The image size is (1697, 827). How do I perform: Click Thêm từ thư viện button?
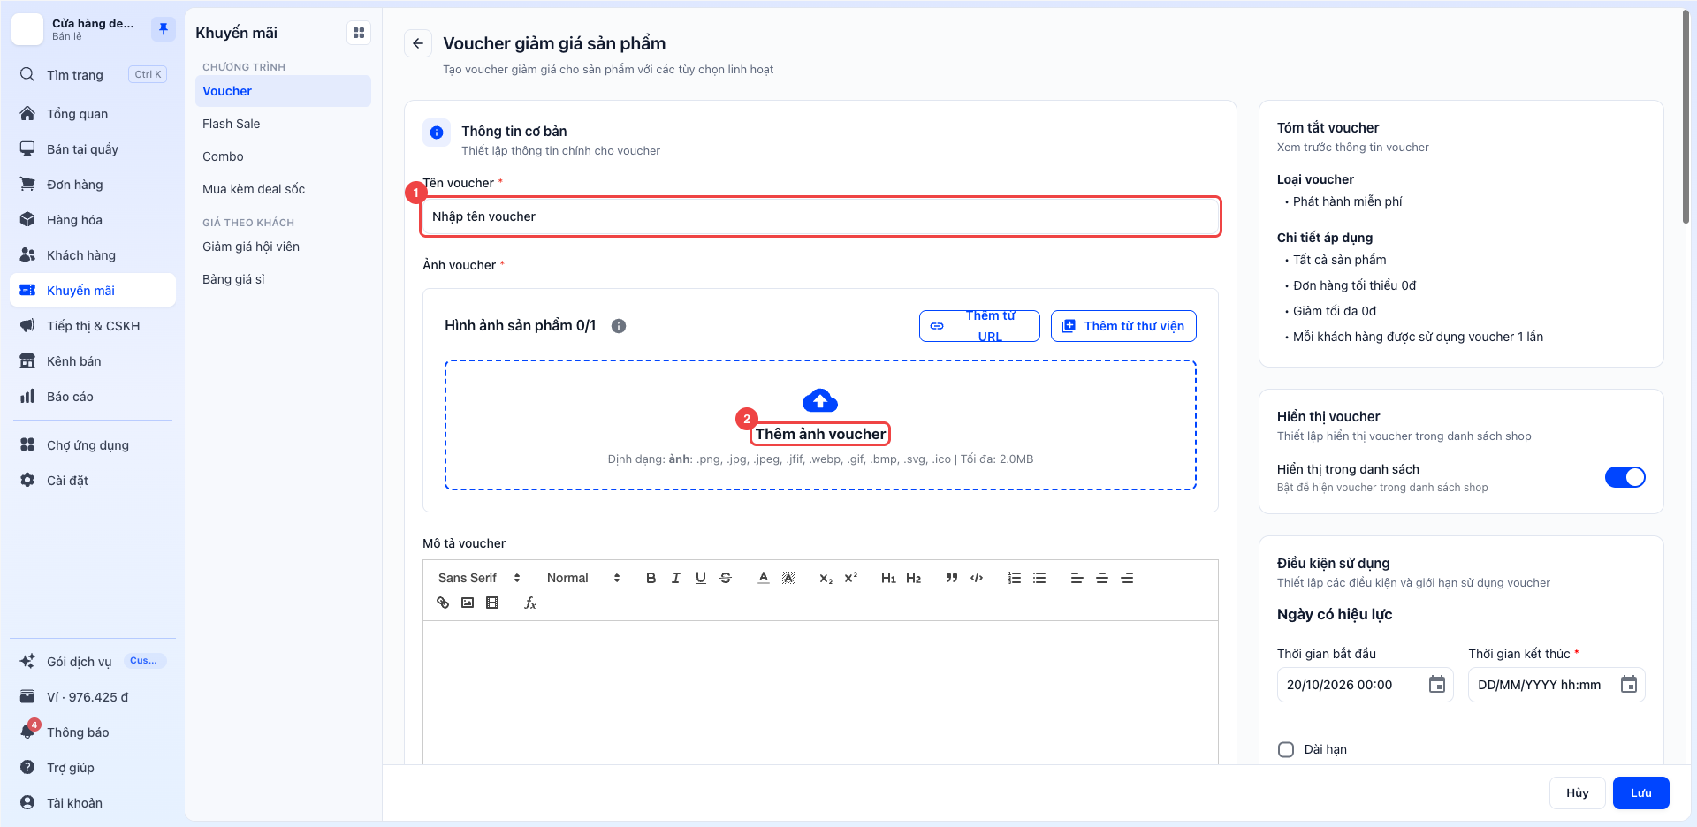1123,326
